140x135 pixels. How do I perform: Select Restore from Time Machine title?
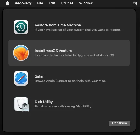[58, 25]
